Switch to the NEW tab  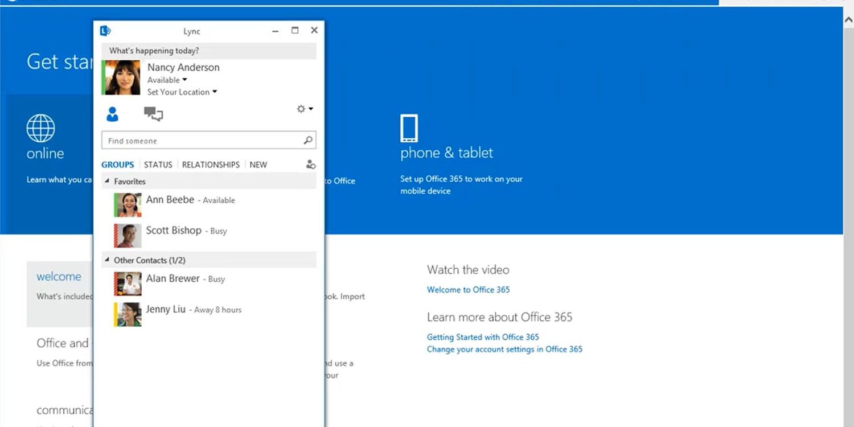(x=258, y=165)
